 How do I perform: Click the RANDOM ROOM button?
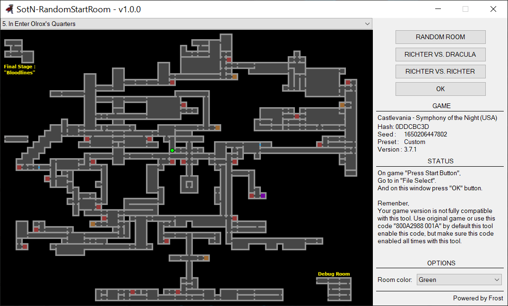(x=440, y=37)
